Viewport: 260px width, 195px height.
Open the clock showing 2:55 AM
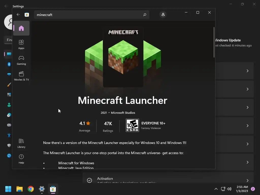click(x=242, y=189)
